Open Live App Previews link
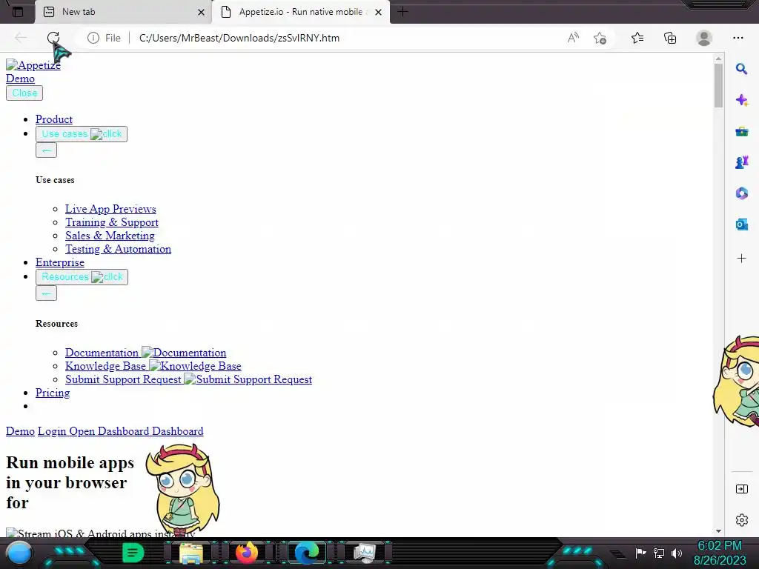Viewport: 759px width, 569px height. (x=110, y=209)
